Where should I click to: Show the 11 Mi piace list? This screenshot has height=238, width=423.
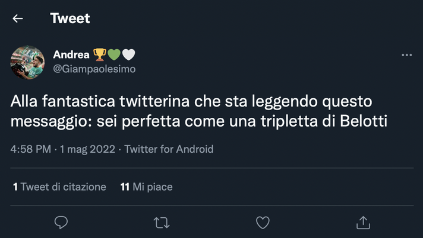coord(146,186)
